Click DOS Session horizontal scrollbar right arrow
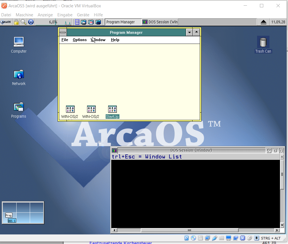Viewport: 288px width, 244px height. [x=277, y=230]
